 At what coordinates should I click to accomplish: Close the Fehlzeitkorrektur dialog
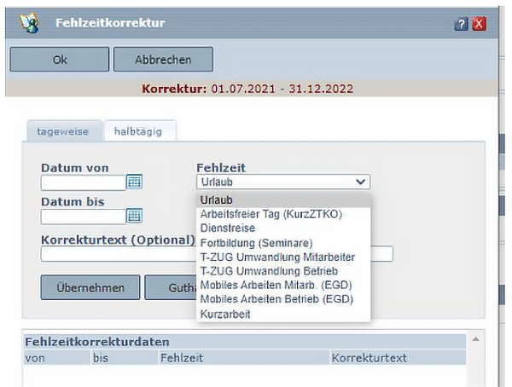click(478, 22)
